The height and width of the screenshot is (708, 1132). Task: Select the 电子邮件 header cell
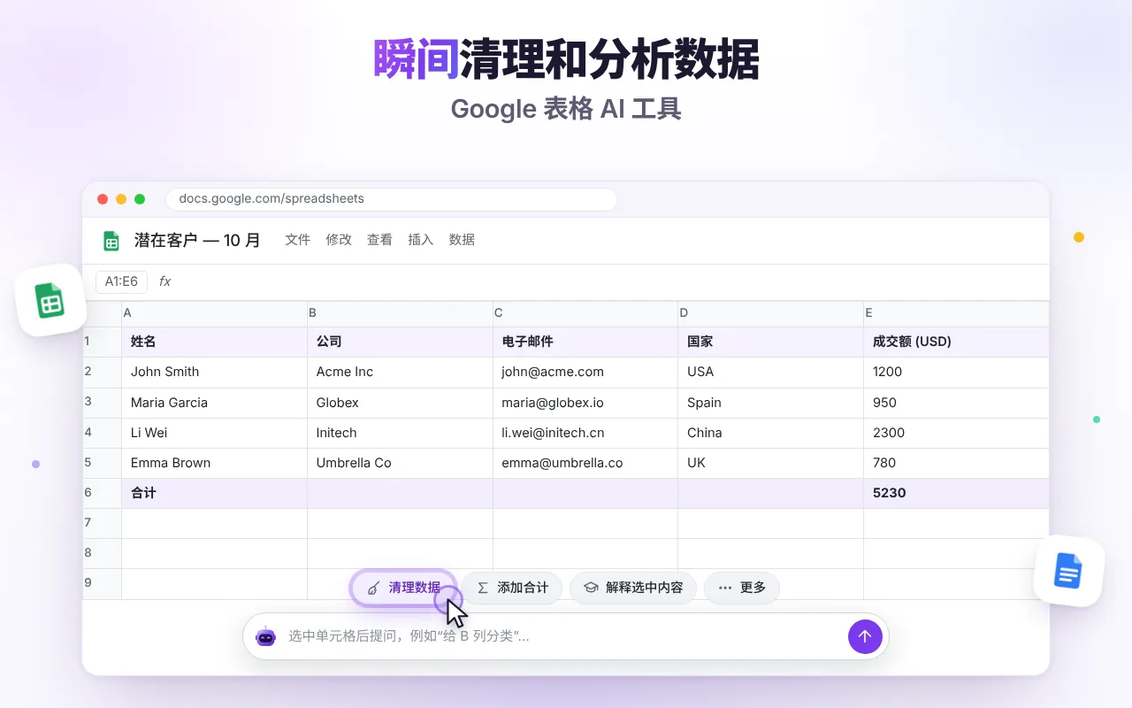[x=585, y=342]
